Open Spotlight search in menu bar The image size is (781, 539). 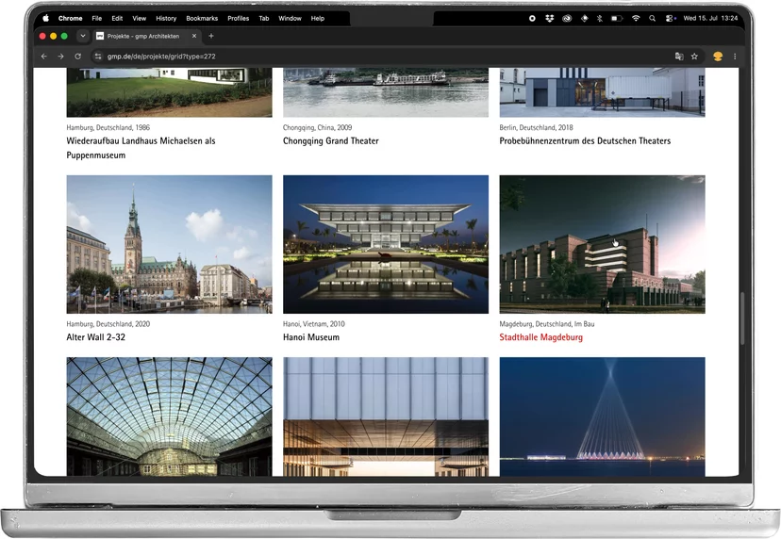pos(652,18)
